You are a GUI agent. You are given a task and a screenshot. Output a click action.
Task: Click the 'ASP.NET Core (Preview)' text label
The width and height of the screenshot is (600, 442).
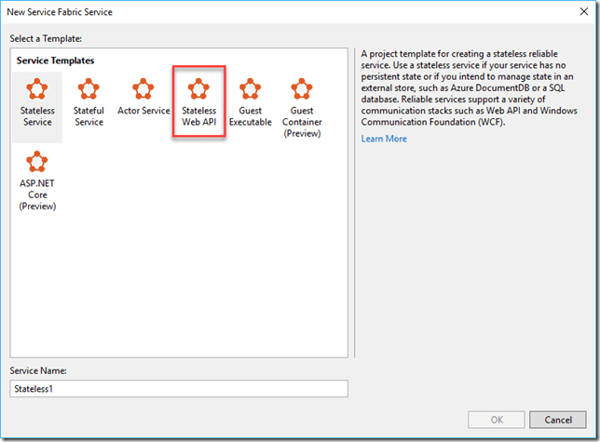coord(37,194)
